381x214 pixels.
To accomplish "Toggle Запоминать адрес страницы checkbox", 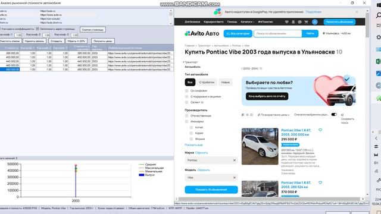I will (38, 29).
